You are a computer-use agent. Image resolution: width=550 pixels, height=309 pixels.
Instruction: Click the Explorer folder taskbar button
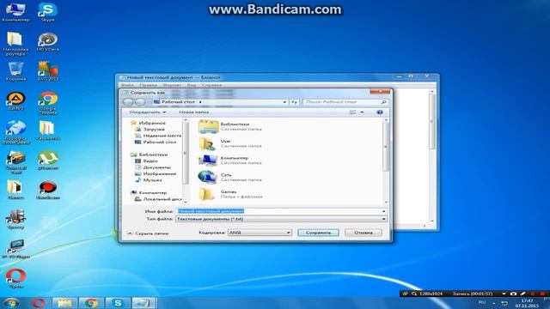[64, 303]
